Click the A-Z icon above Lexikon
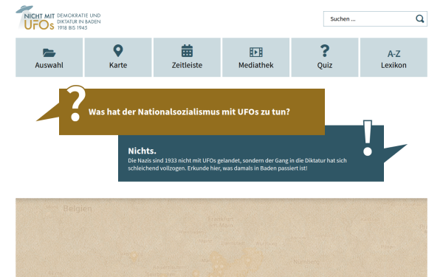This screenshot has width=443, height=277. (x=394, y=54)
